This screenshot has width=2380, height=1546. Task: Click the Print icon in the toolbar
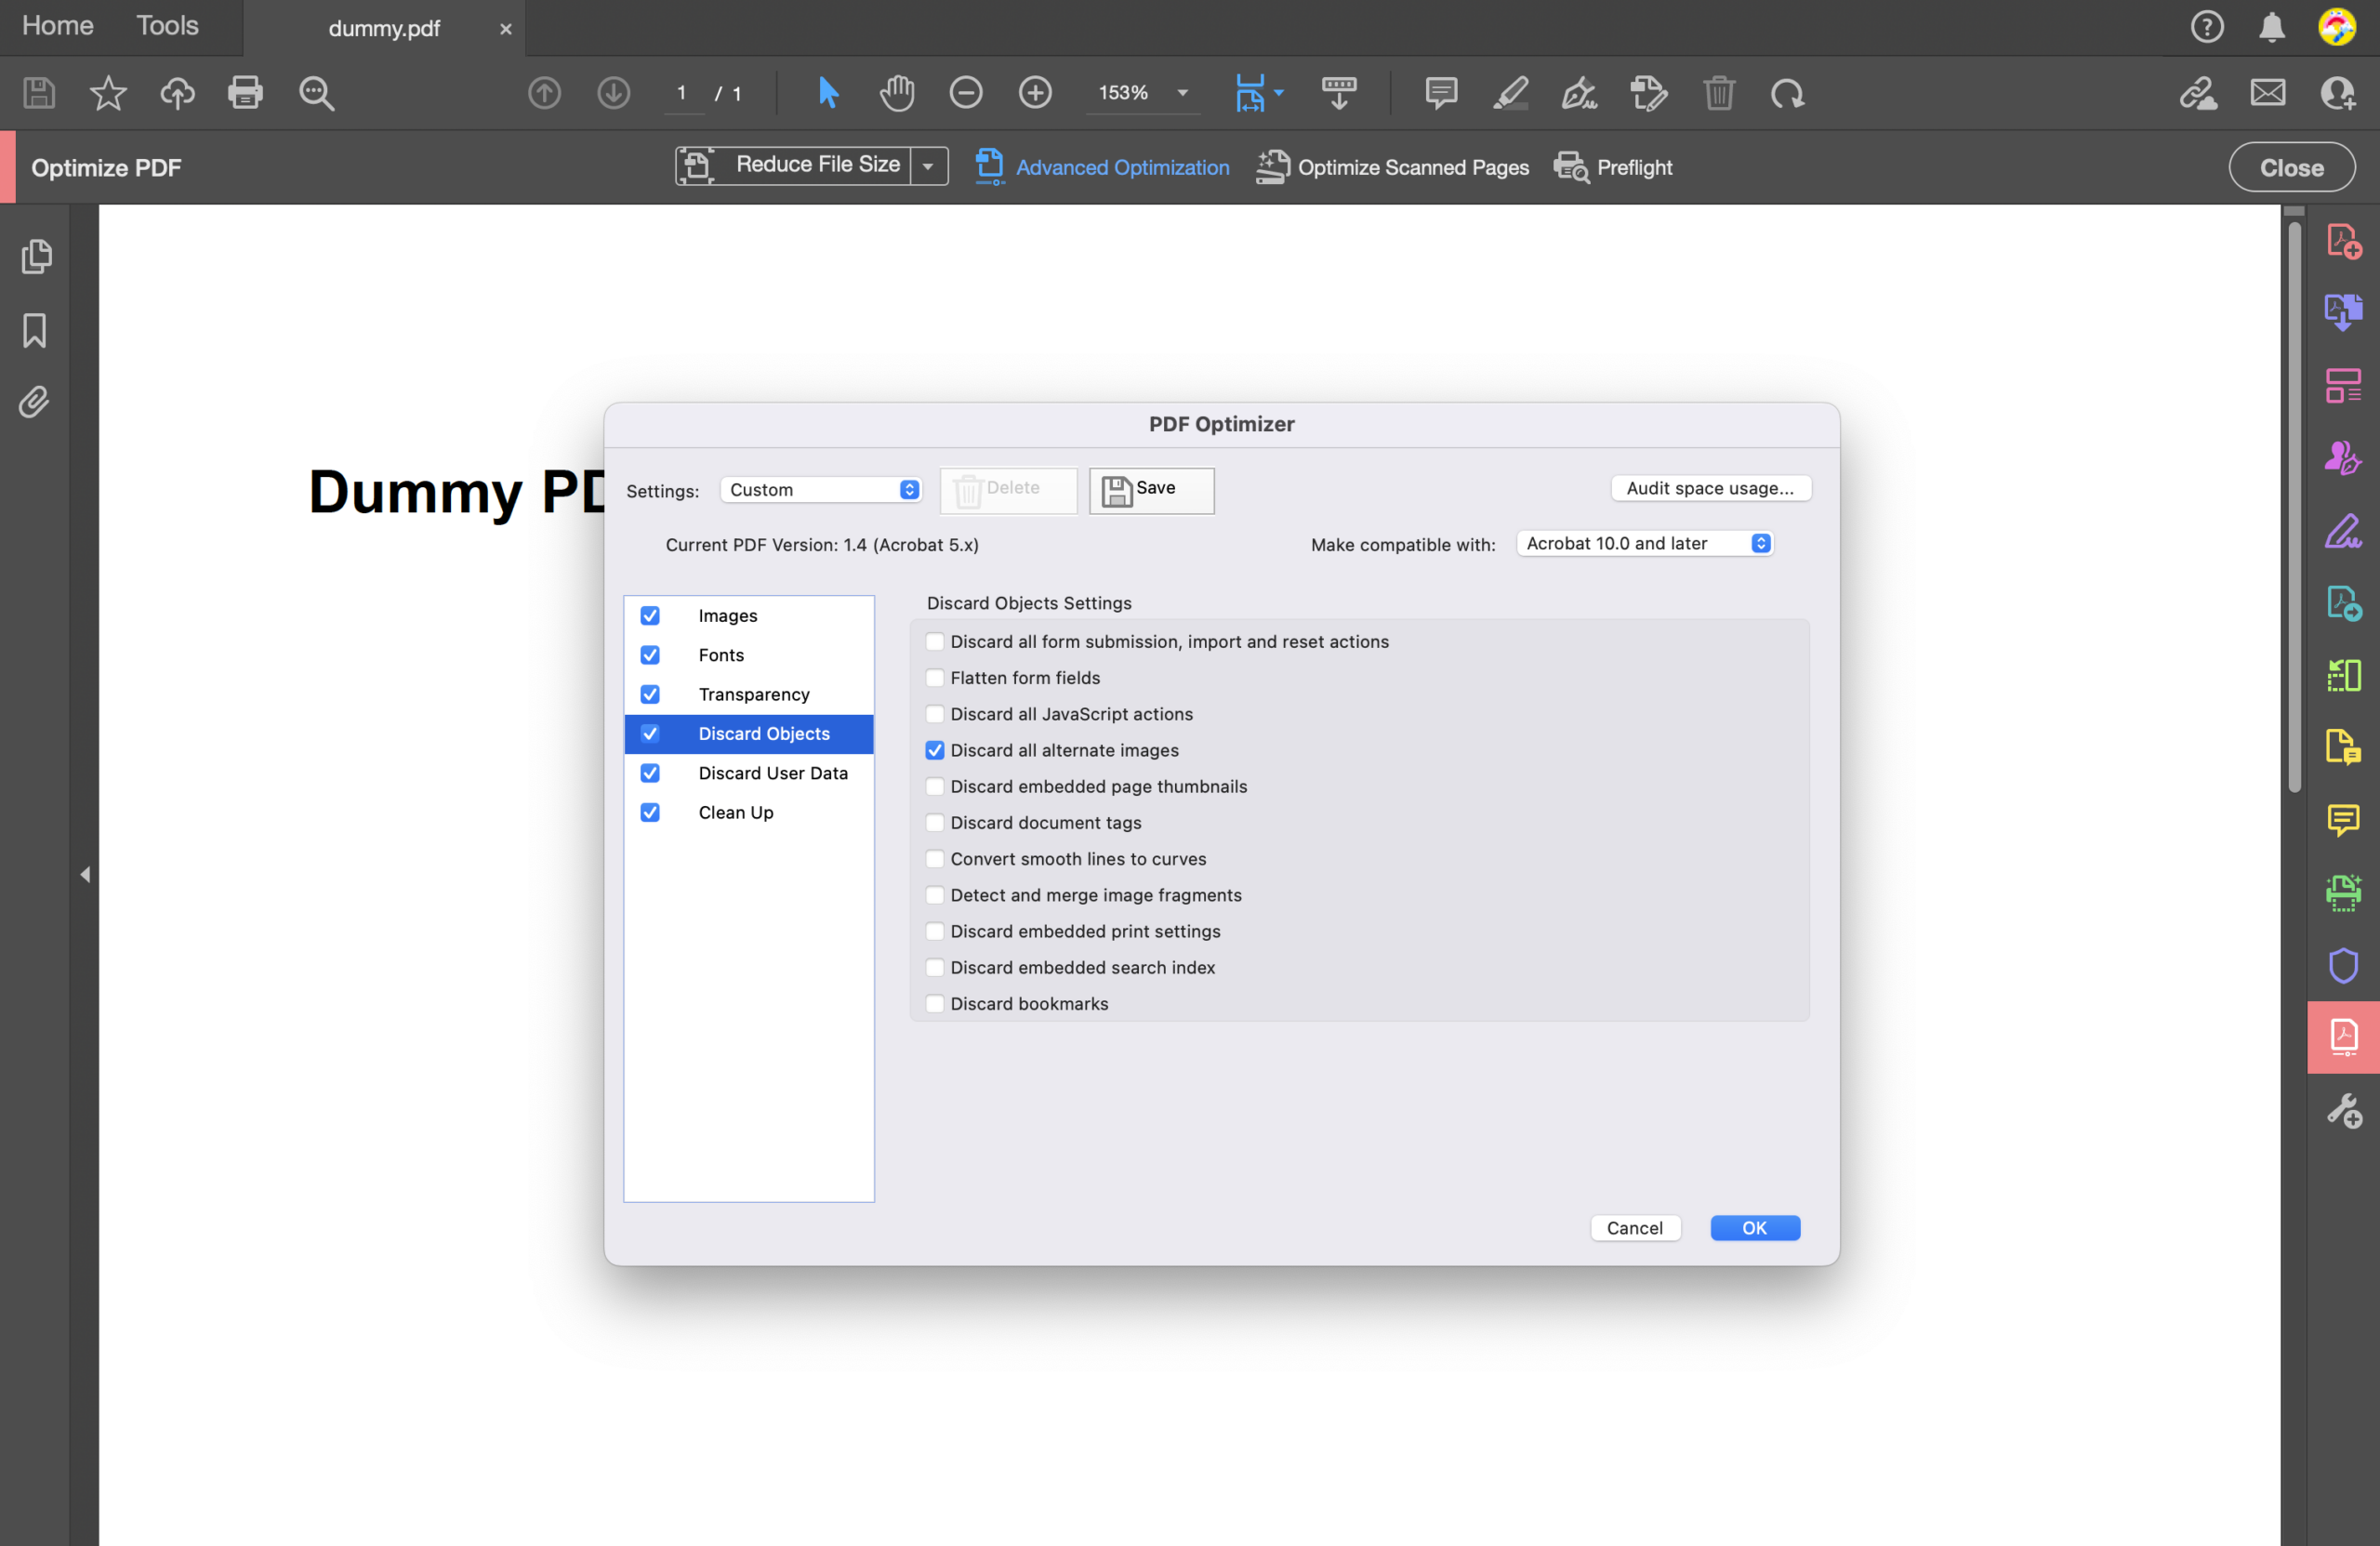pyautogui.click(x=245, y=93)
